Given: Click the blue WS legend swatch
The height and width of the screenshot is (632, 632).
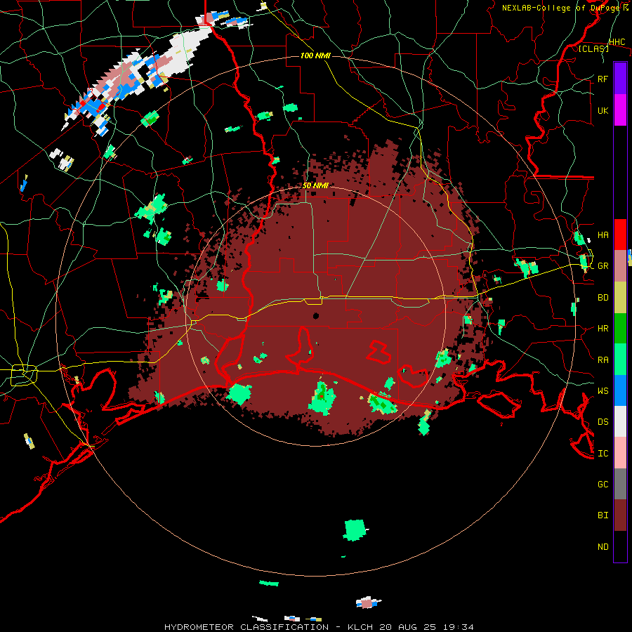Looking at the screenshot, I should click(620, 390).
